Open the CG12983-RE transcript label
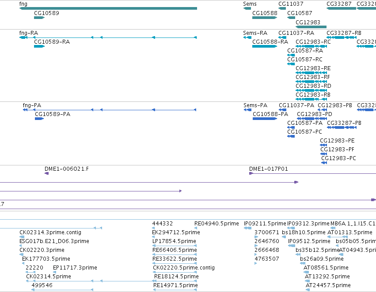 pos(313,68)
